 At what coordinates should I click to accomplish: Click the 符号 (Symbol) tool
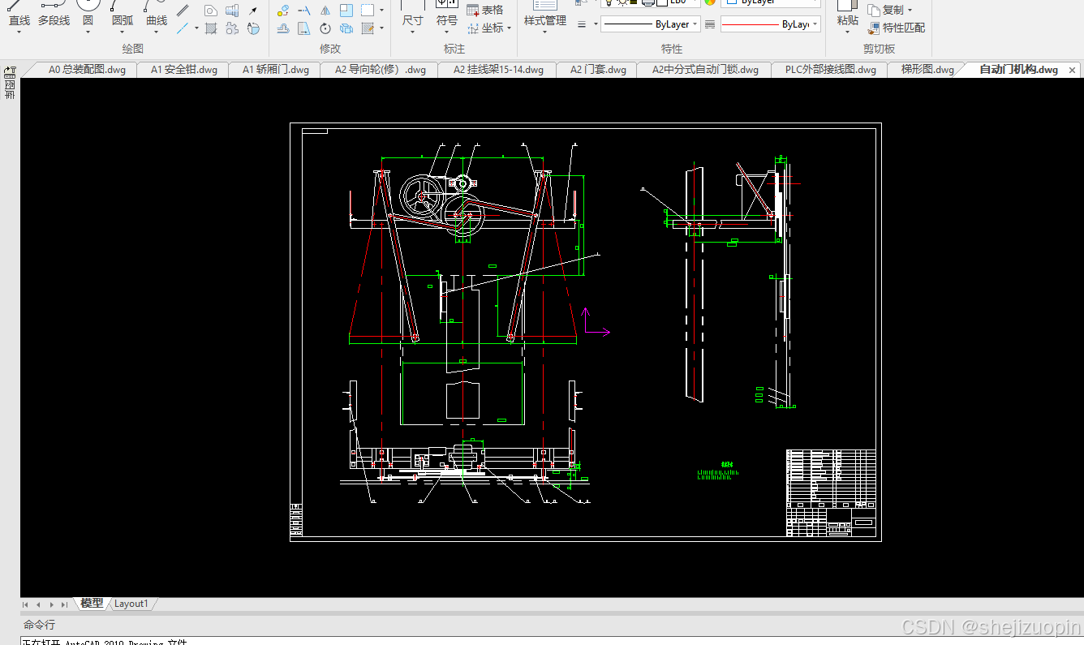447,12
